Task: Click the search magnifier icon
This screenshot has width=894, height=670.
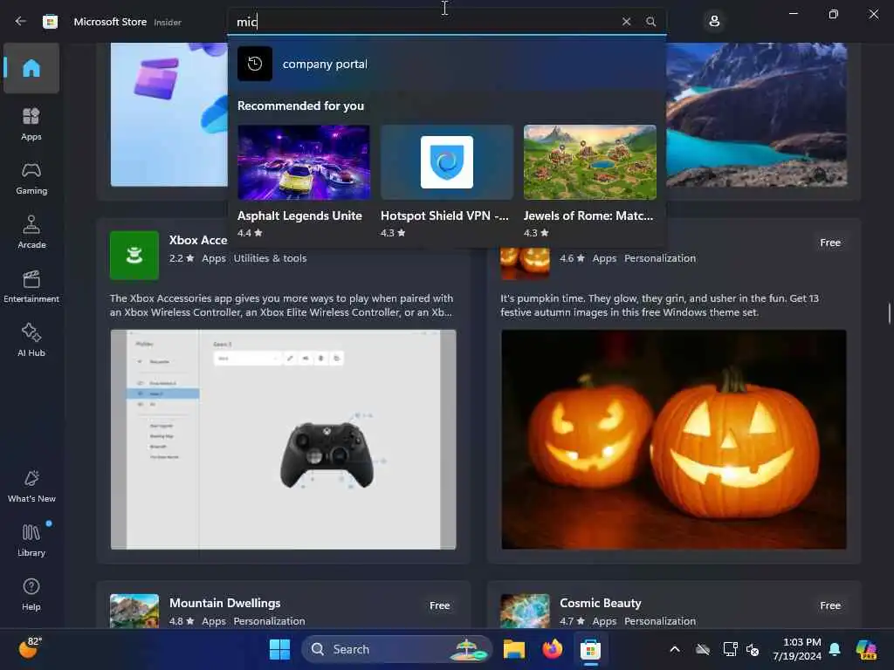Action: (x=650, y=22)
